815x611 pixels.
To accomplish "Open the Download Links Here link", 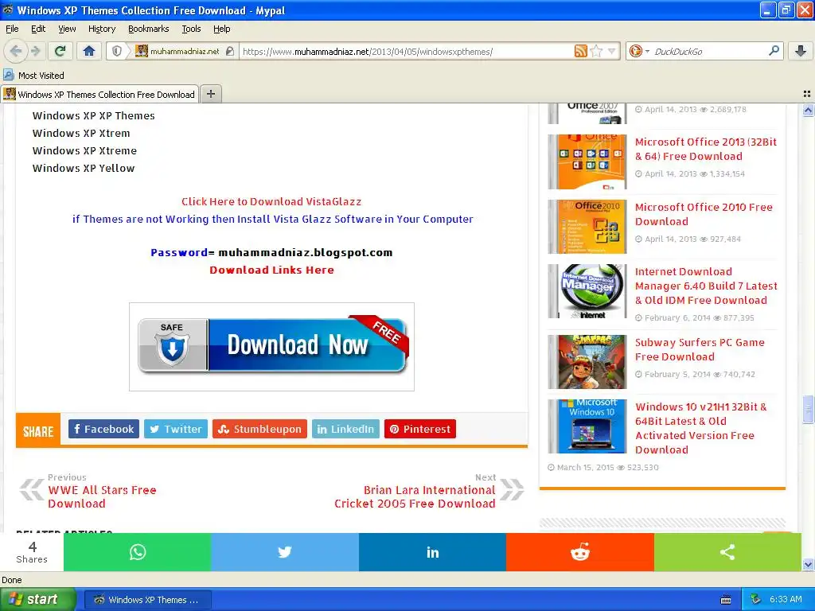I will (x=272, y=270).
